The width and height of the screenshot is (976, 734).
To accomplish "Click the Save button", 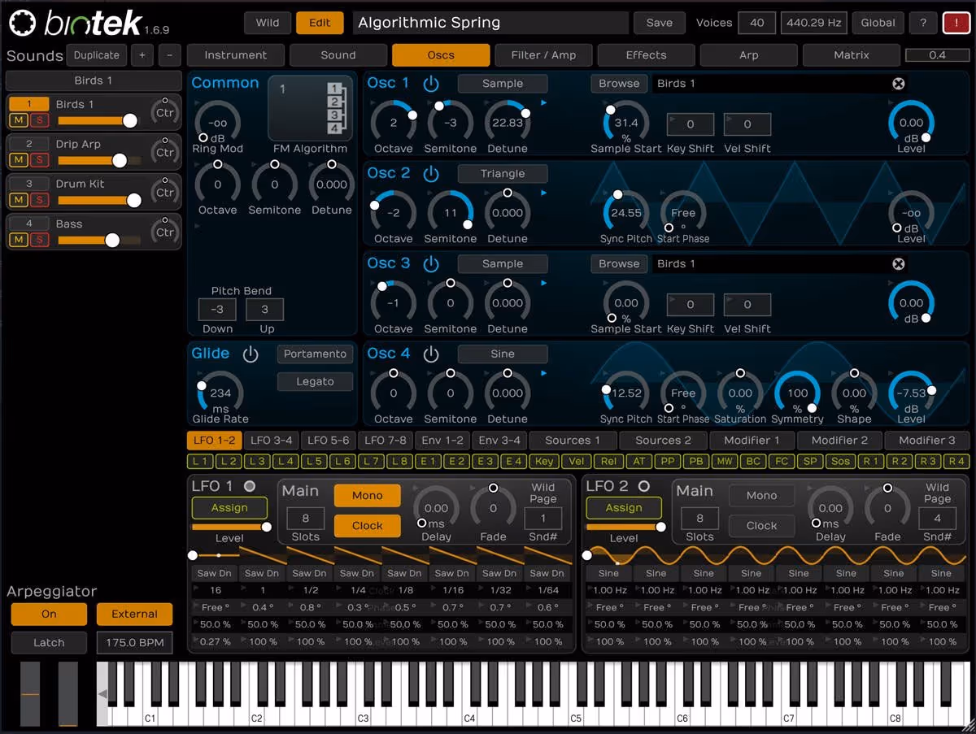I will click(x=660, y=23).
